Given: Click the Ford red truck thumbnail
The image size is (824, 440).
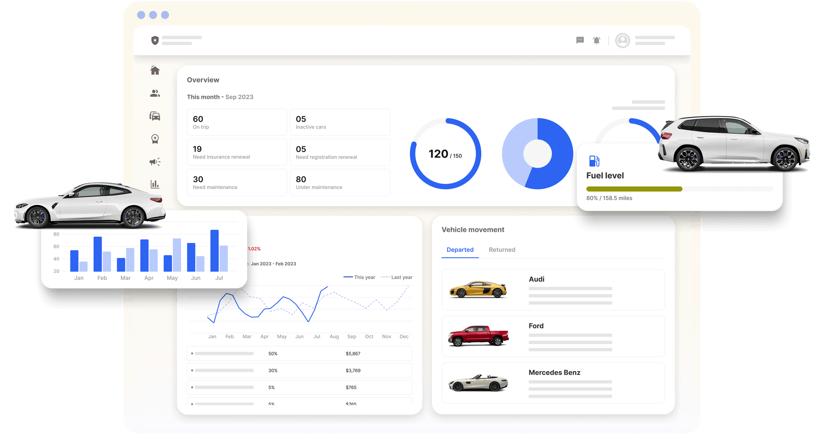Looking at the screenshot, I should [x=478, y=336].
